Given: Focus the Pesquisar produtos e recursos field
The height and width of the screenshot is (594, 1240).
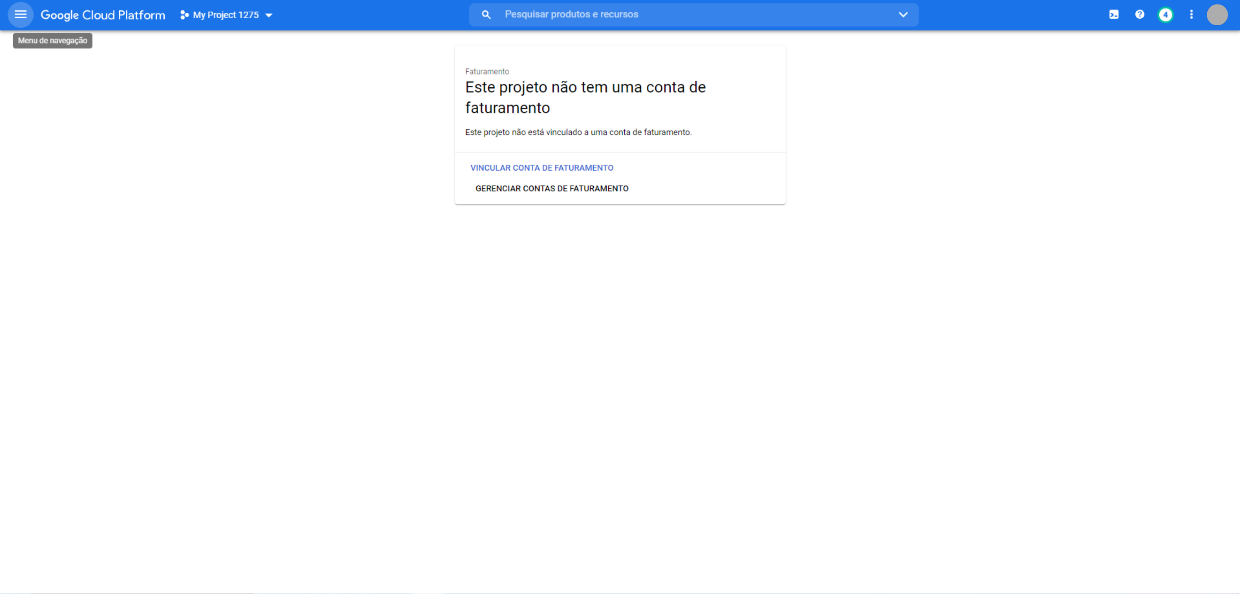Looking at the screenshot, I should (693, 14).
